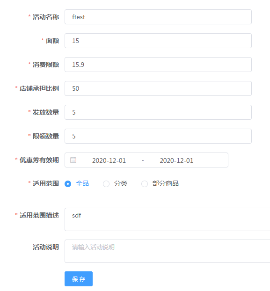The width and height of the screenshot is (270, 291).
Task: Click the 适用范围描述 textarea with sdf
Action: point(167,219)
